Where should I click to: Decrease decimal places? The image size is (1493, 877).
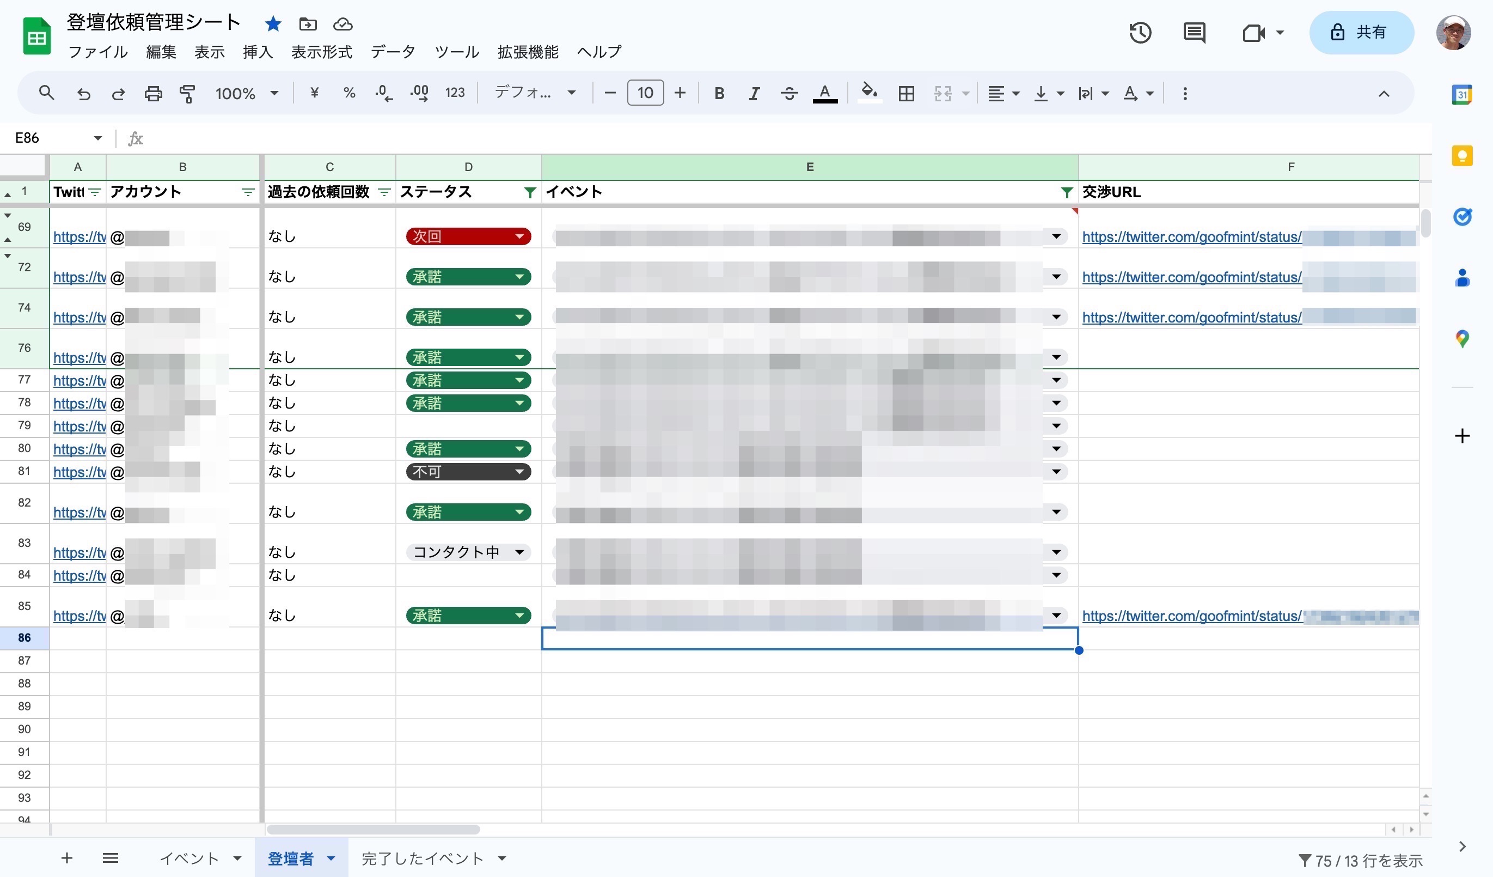384,93
